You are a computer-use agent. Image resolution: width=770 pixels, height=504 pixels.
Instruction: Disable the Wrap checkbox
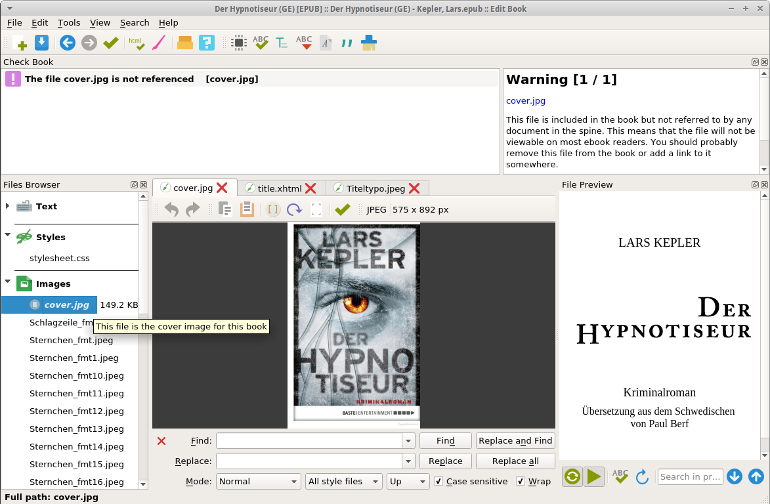(x=521, y=482)
